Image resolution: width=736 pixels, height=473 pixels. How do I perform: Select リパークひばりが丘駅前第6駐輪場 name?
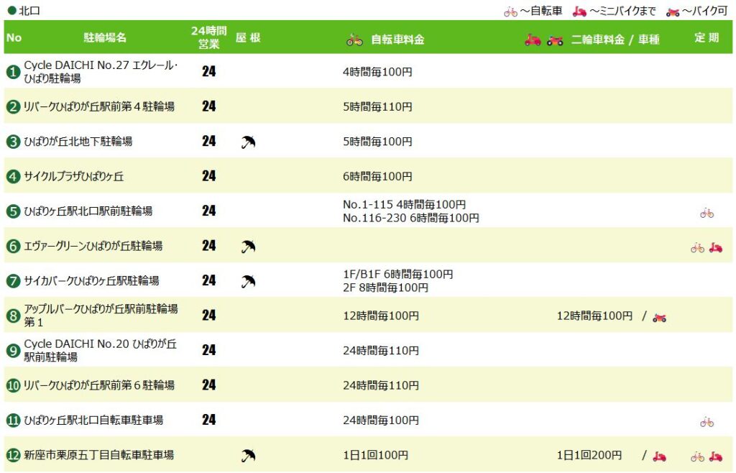(x=99, y=385)
